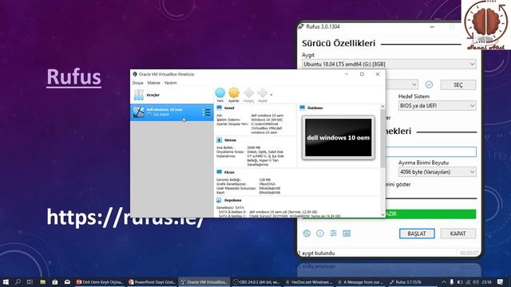This screenshot has width=511, height=287.
Task: Switch to Oracle VM VirtualBox taskbar item
Action: pos(204,282)
